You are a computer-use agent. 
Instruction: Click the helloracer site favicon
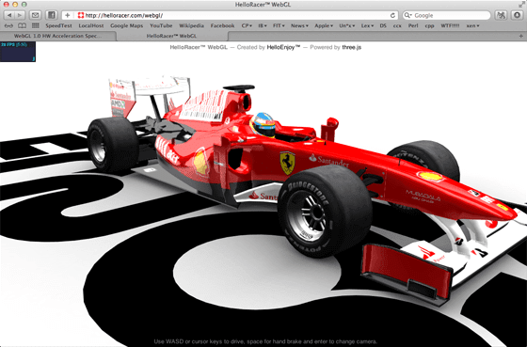(x=81, y=15)
